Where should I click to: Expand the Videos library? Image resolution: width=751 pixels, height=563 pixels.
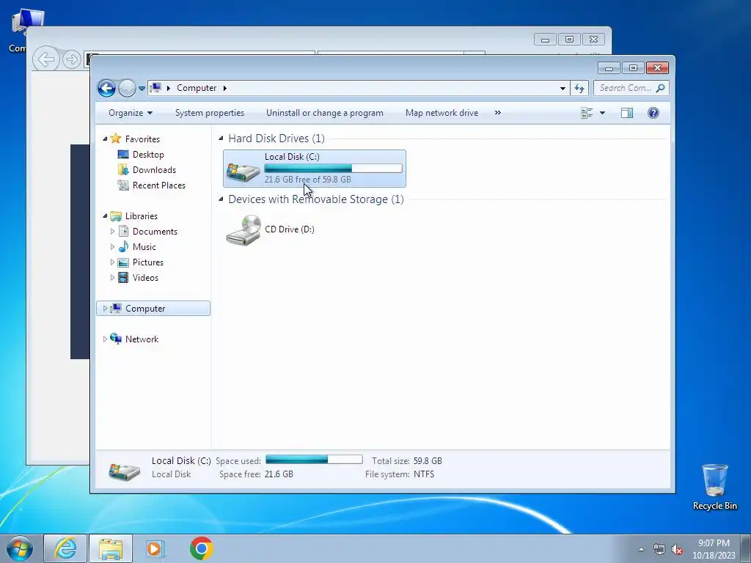tap(112, 278)
